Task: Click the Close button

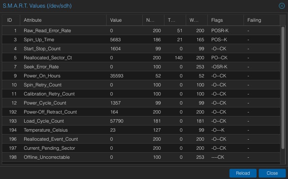Action: [x=272, y=173]
